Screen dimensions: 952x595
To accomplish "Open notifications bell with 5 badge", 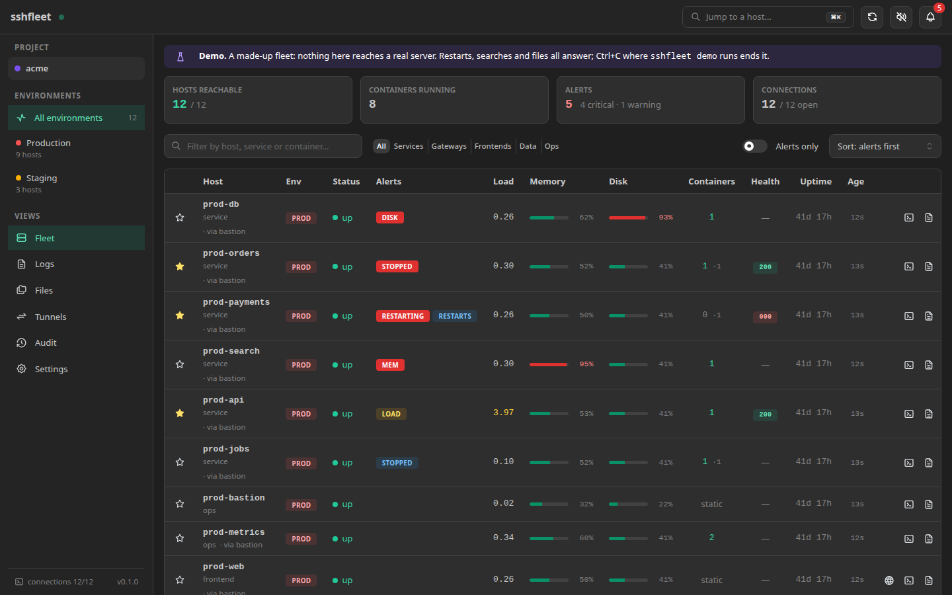I will click(x=930, y=17).
